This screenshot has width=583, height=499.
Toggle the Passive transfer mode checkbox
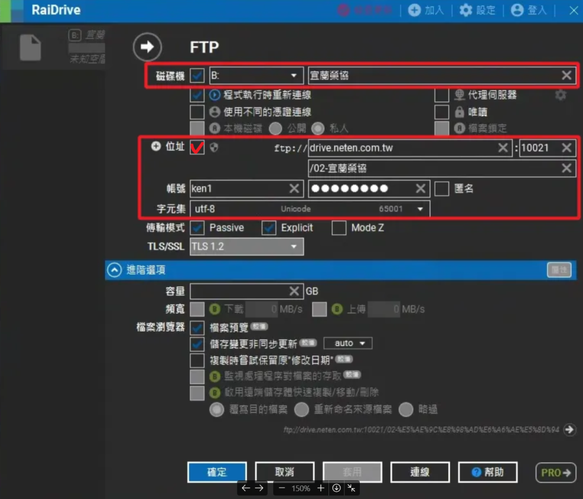(x=198, y=228)
